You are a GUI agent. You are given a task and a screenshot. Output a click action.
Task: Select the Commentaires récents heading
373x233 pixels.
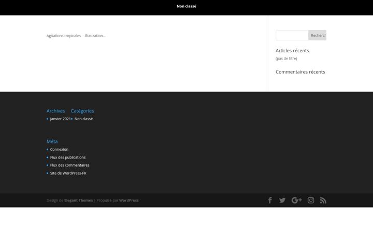coord(300,72)
